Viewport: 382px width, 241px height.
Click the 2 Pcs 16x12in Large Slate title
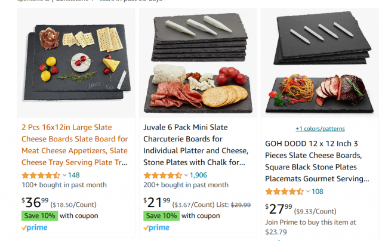pos(75,145)
